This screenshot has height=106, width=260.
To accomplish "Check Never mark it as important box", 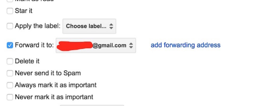I will point(10,97).
